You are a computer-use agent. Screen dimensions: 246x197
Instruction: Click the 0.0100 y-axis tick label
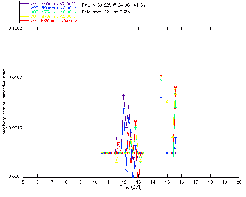pyautogui.click(x=15, y=77)
